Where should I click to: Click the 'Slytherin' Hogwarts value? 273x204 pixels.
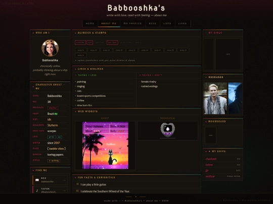tap(53, 125)
